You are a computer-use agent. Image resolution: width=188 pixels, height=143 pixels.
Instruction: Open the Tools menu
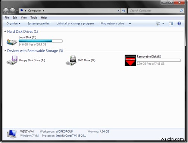click(34, 18)
